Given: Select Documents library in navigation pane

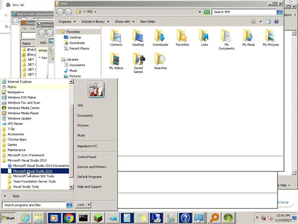Looking at the screenshot, I should (77, 65).
